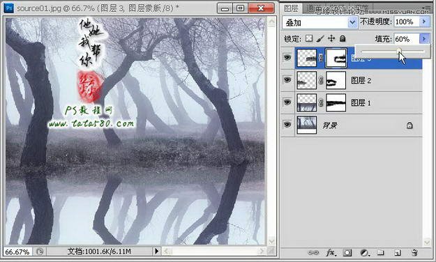Click the 66.67% zoom field in status bar
The width and height of the screenshot is (436, 262).
17,252
